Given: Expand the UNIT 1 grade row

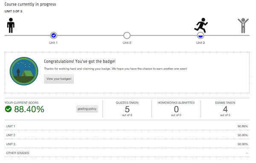Looking at the screenshot, I should coord(127,126).
